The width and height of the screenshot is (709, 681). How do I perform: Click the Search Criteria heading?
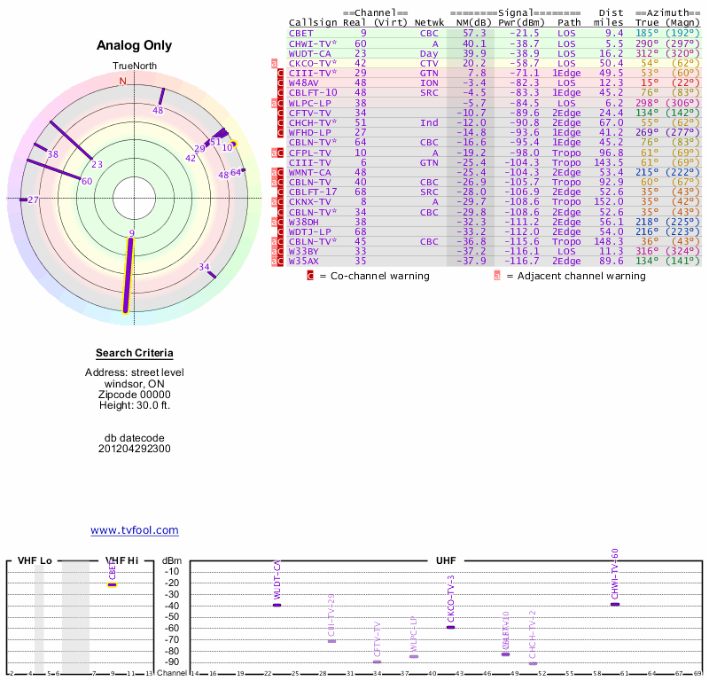click(135, 353)
